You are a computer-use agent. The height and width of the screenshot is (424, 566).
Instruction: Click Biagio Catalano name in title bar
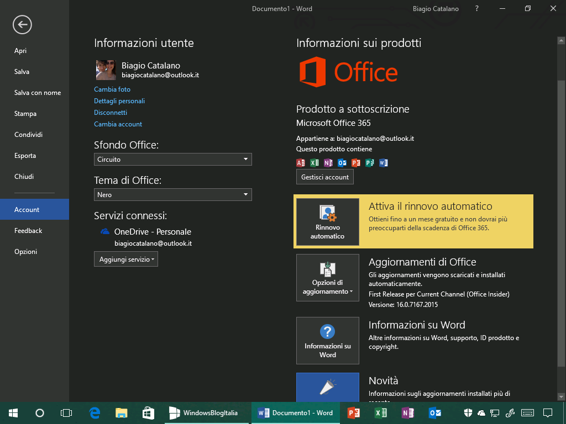click(x=436, y=9)
